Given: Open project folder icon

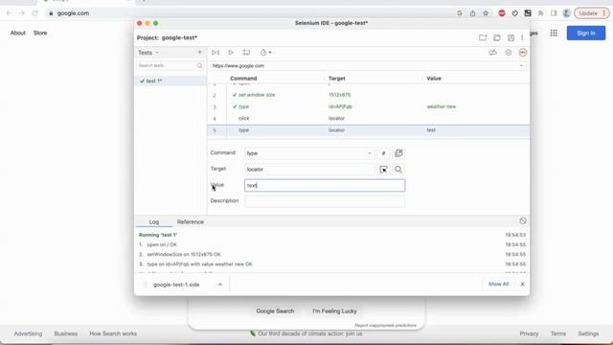Looking at the screenshot, I should (497, 37).
